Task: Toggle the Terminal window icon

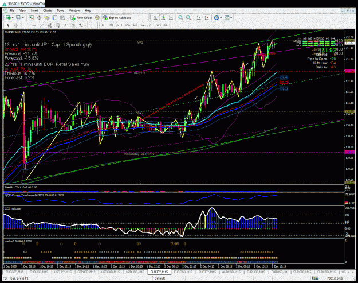Action: pyautogui.click(x=55, y=18)
